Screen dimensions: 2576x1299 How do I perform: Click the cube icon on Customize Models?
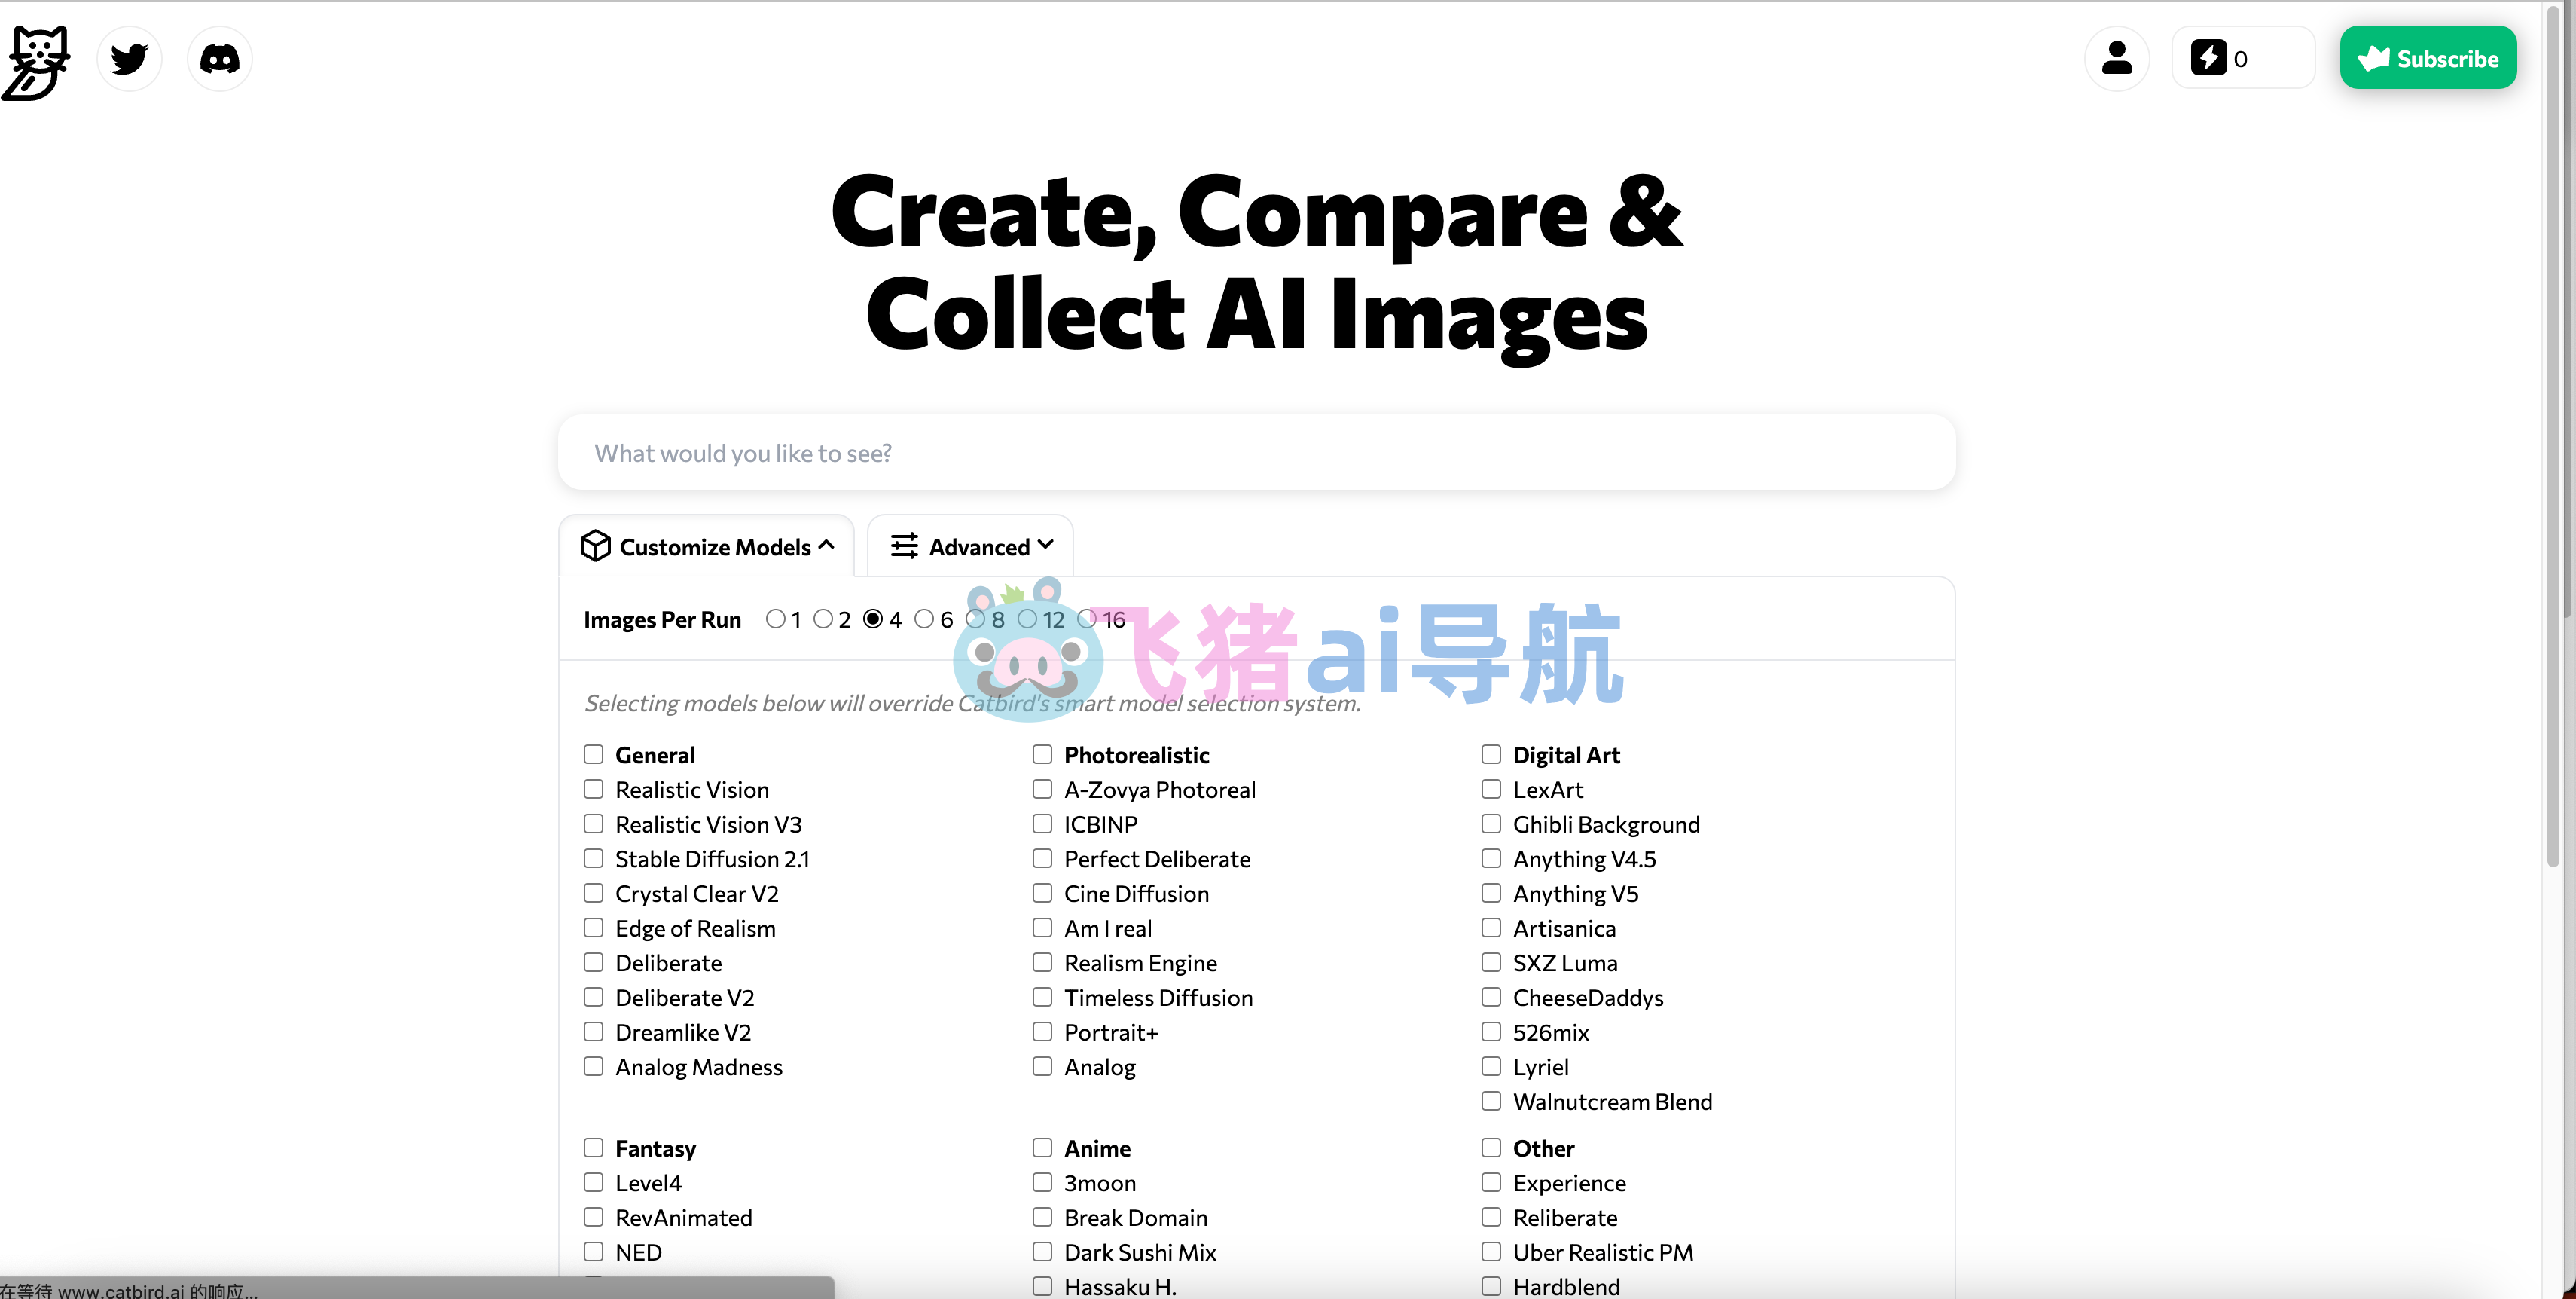coord(596,546)
